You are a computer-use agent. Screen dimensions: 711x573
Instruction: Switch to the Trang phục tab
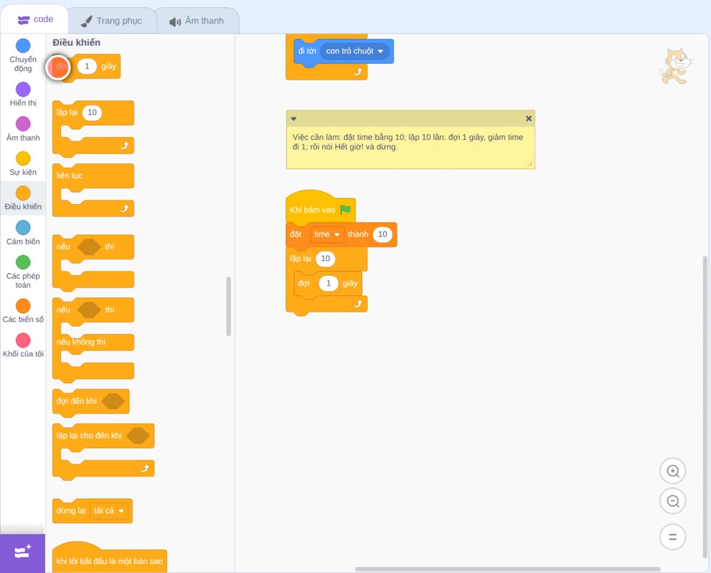tap(112, 21)
